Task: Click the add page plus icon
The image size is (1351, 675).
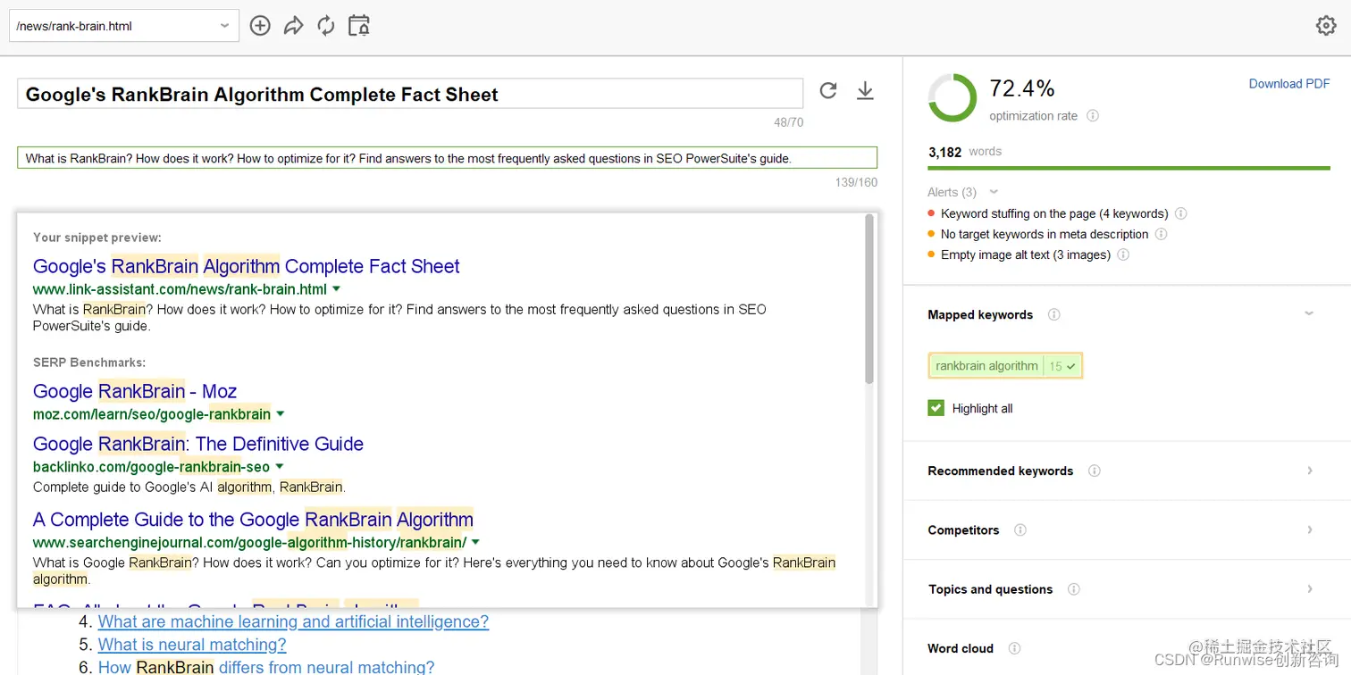Action: point(260,26)
